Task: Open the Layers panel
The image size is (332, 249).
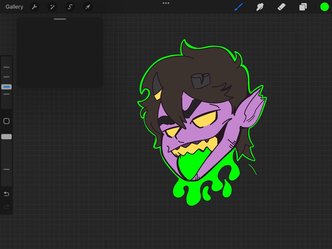Action: click(303, 7)
